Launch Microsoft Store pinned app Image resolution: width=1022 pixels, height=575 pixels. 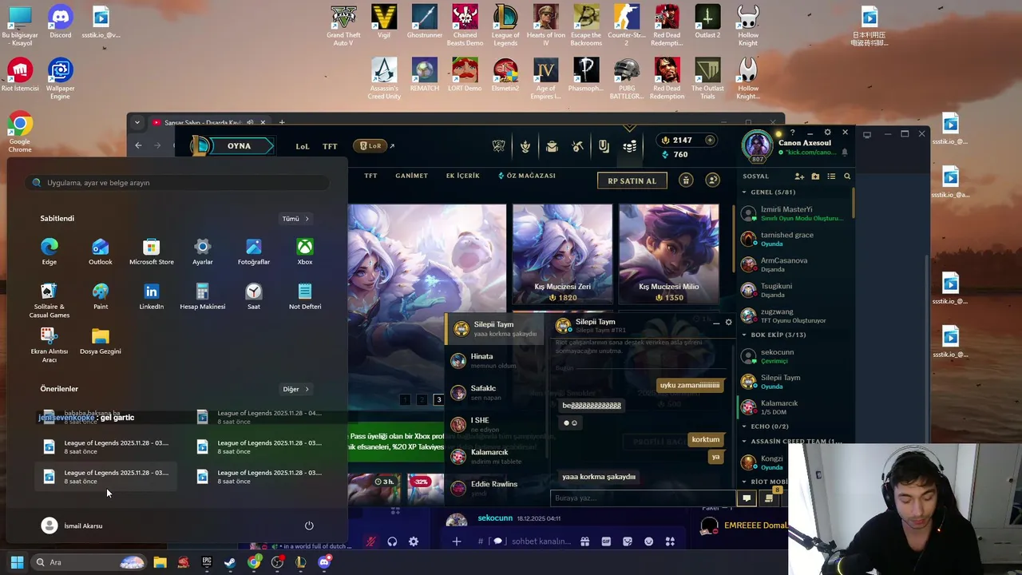pos(151,252)
